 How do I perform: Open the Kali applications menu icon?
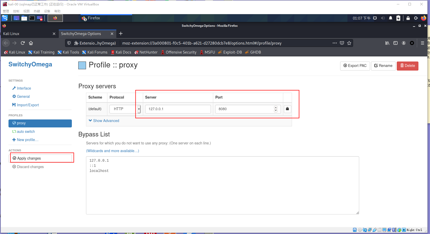(x=5, y=18)
